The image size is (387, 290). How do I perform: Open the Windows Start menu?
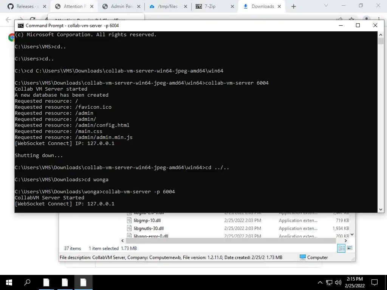[x=9, y=282]
